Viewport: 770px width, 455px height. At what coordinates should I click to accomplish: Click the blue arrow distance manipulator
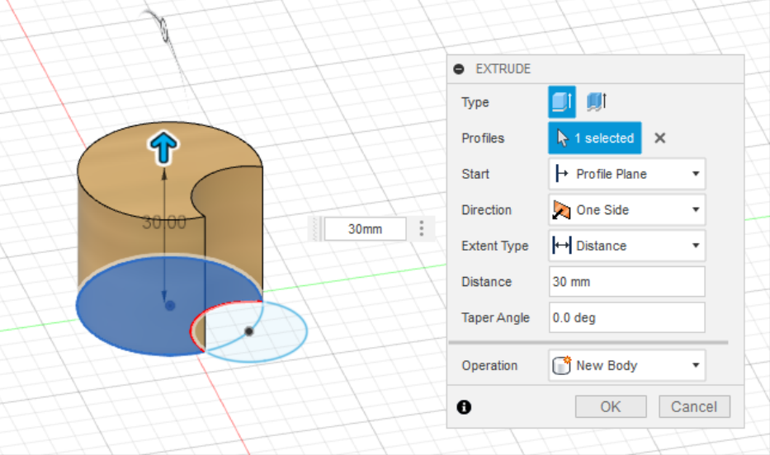click(163, 147)
